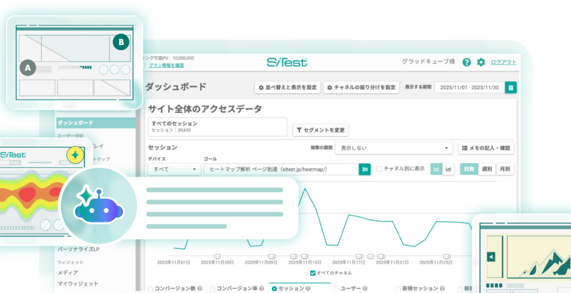571x293 pixels.
Task: Open メディア in the sidebar
Action: pyautogui.click(x=67, y=272)
